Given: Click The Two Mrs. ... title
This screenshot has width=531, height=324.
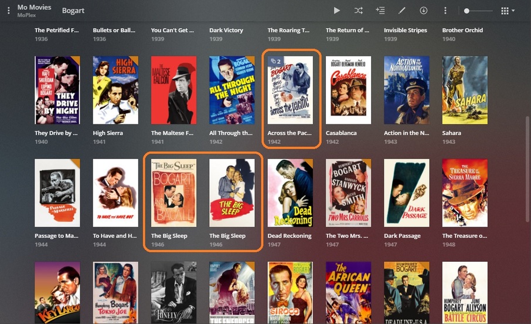Looking at the screenshot, I should coord(347,236).
